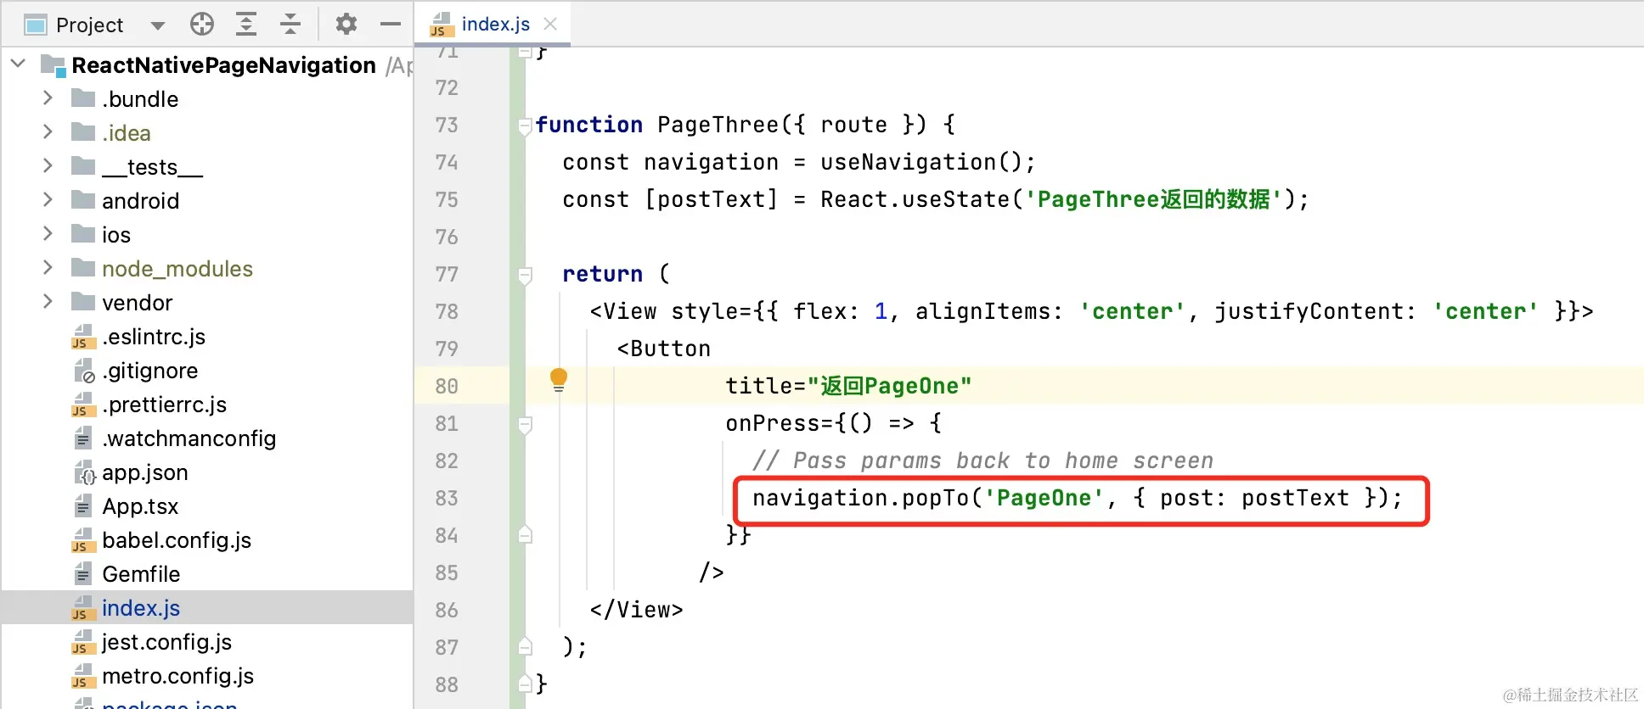Click the 'postText' variable in line 75
Viewport: 1644px width, 709px height.
[712, 199]
